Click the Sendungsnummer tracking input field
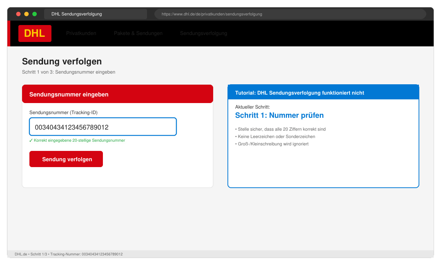This screenshot has height=265, width=441. click(103, 127)
